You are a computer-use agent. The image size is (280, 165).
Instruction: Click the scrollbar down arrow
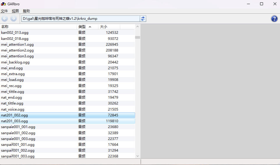(138, 156)
